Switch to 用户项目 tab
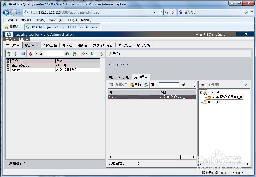The height and width of the screenshot is (177, 256). [x=141, y=77]
